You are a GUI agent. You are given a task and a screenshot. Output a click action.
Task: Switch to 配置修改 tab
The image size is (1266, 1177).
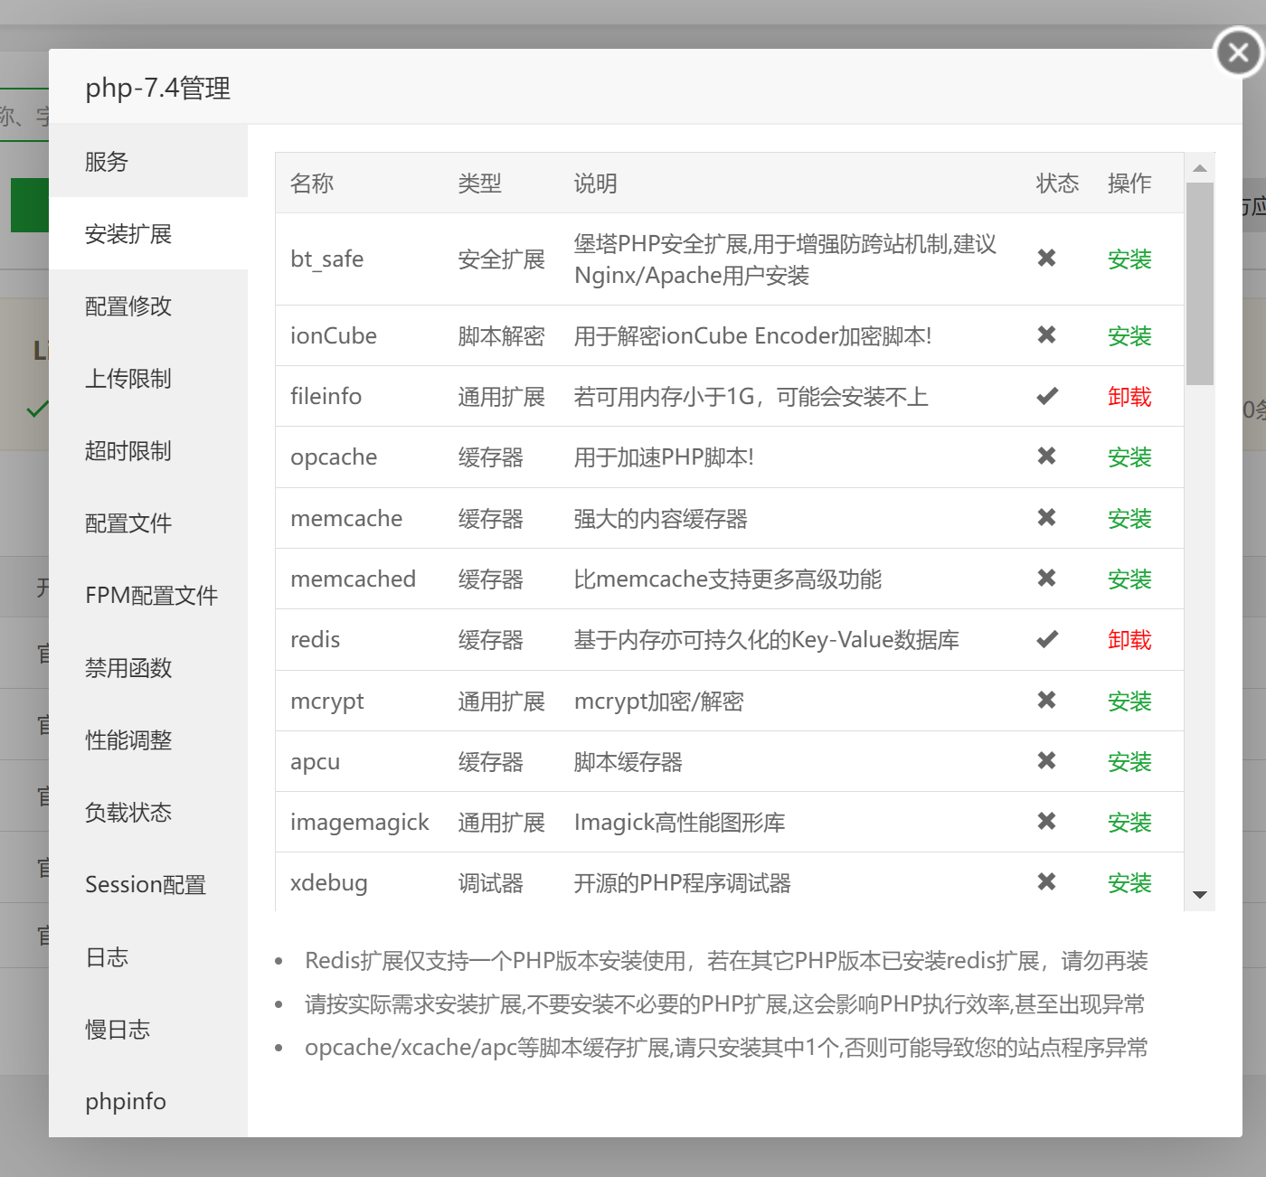coord(128,306)
